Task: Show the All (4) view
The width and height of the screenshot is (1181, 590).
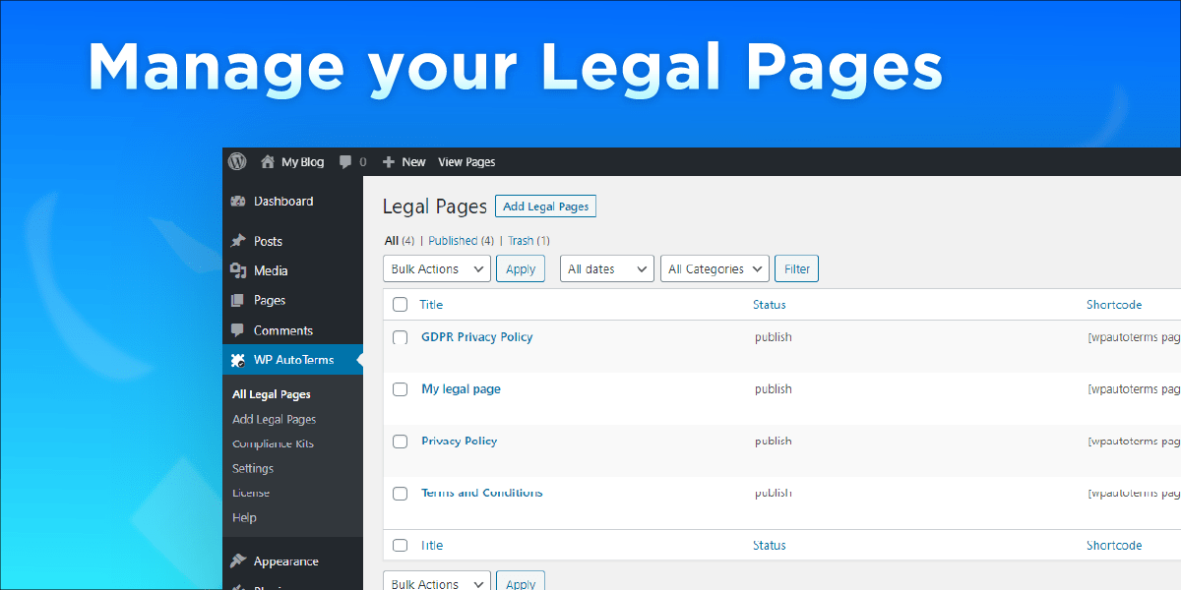Action: pos(400,241)
